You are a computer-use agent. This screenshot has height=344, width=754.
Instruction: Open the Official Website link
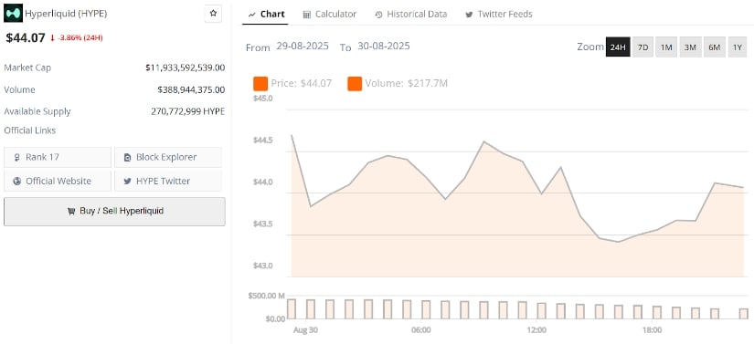[x=58, y=181]
